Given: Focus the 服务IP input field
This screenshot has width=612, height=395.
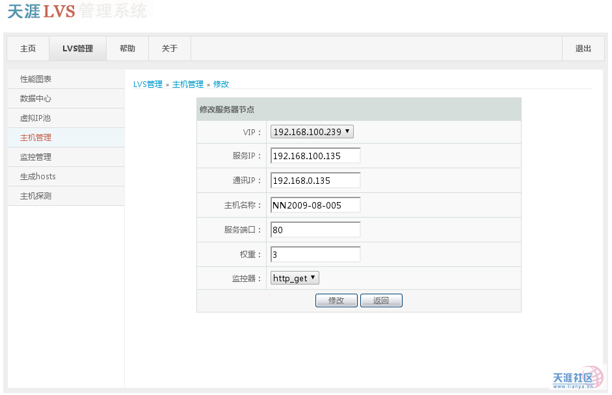Looking at the screenshot, I should [x=315, y=156].
